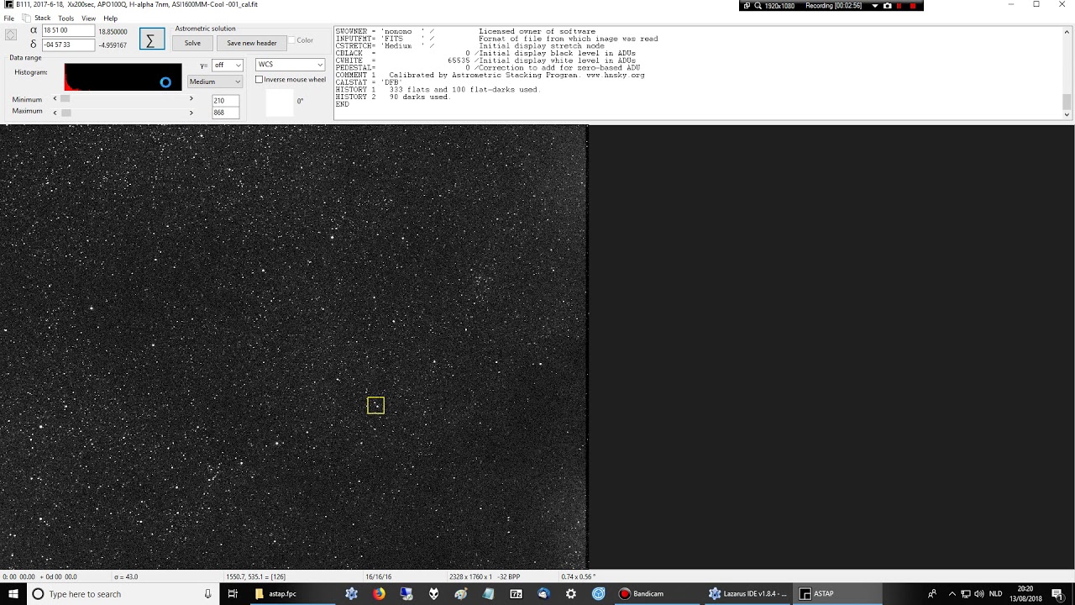Show hidden system tray icons
This screenshot has height=605, width=1075.
(x=952, y=594)
